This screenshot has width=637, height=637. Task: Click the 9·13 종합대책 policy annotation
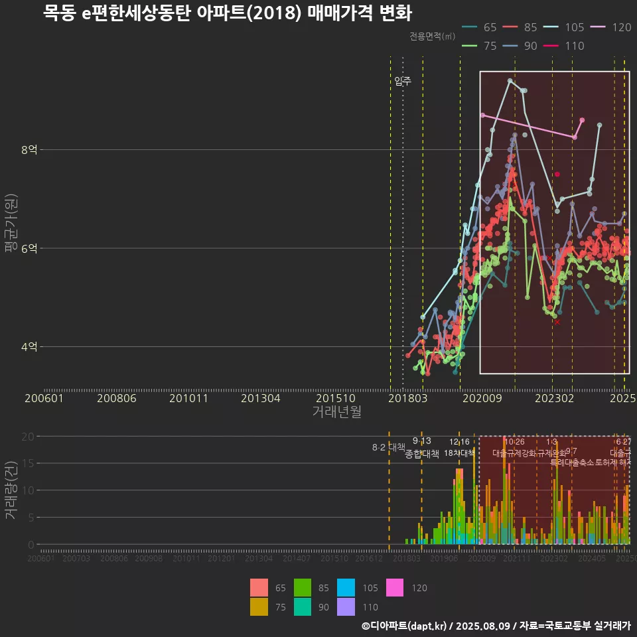coord(422,448)
